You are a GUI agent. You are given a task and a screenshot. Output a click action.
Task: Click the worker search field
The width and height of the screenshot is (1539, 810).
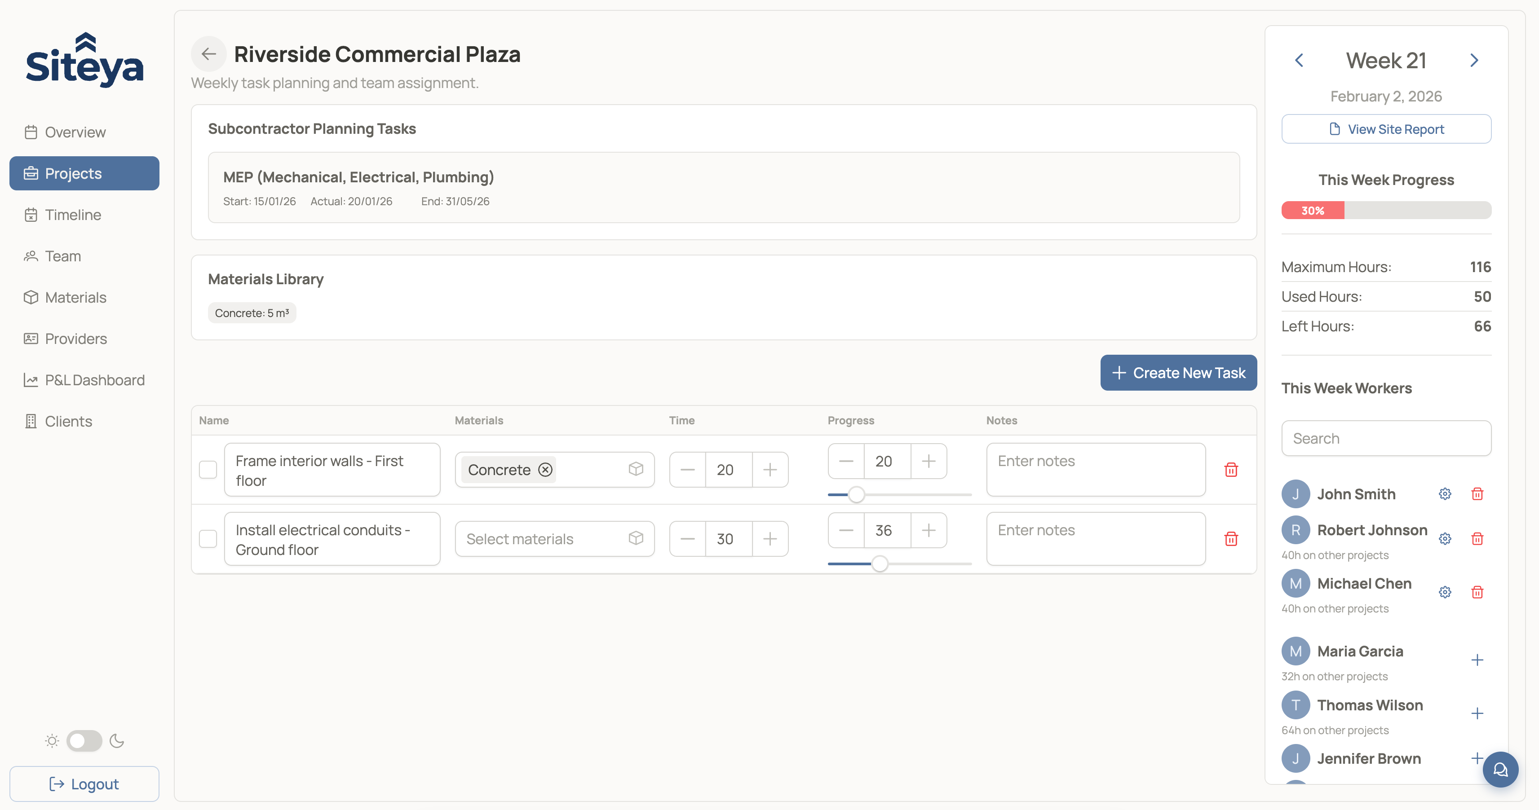(1386, 438)
